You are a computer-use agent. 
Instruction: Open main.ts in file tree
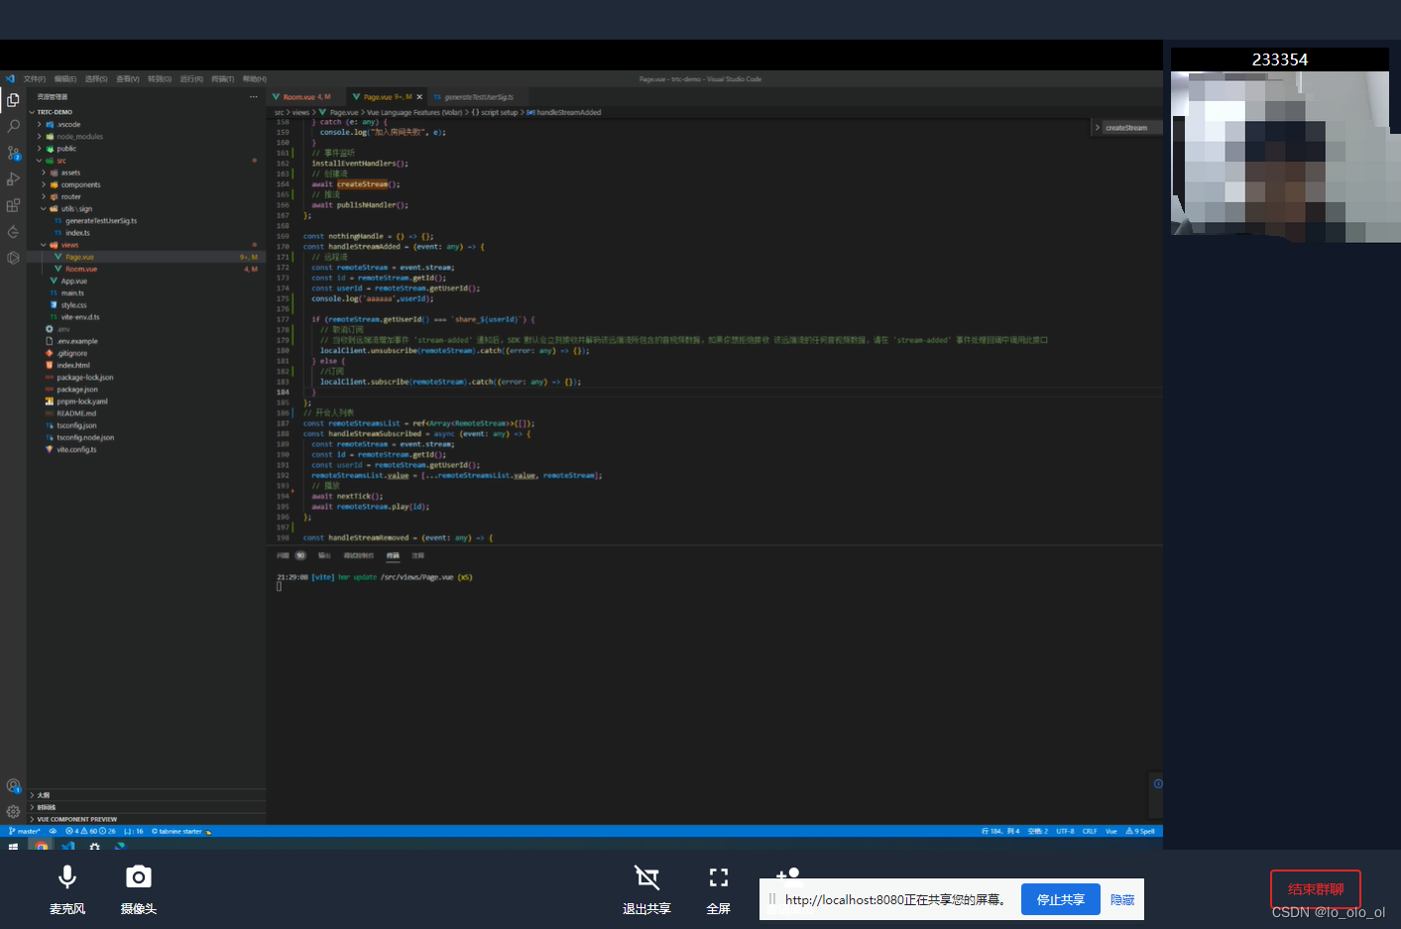tap(72, 293)
